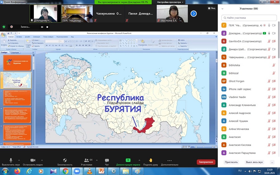280x175 pixels.
Task: Stop the Zoom recording
Action: point(47,27)
